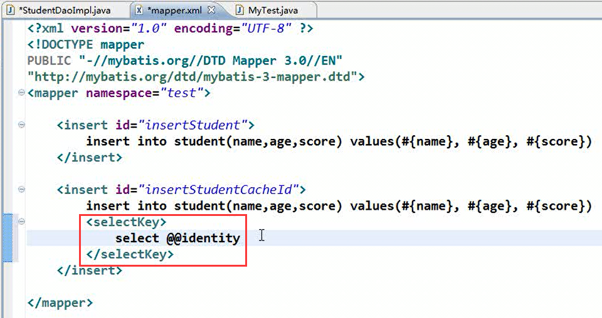The height and width of the screenshot is (318, 602).
Task: Click the Java file icon on StudentDaoImpl.java tab
Action: pyautogui.click(x=11, y=11)
